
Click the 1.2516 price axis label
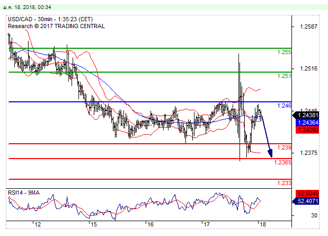308,68
